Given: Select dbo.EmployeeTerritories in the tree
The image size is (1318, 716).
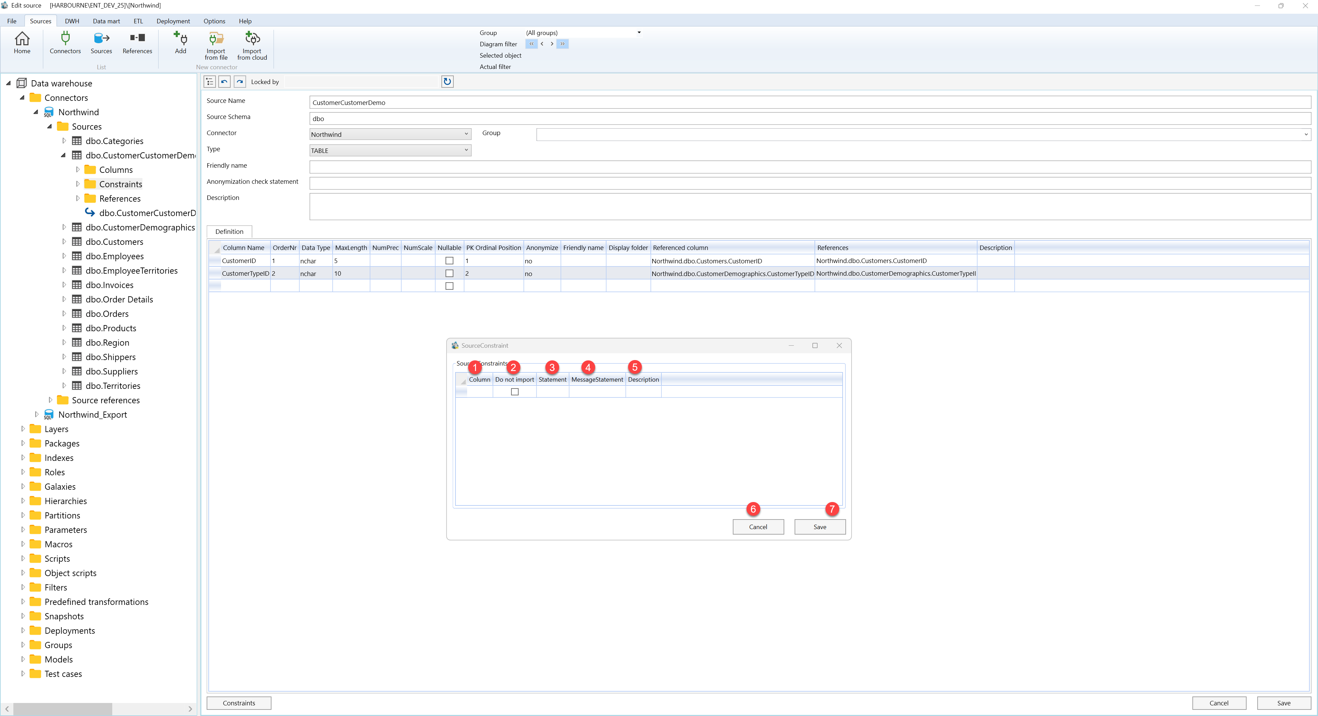Looking at the screenshot, I should pyautogui.click(x=131, y=270).
